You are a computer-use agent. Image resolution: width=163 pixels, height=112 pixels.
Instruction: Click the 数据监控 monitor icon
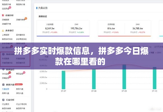coord(3,69)
